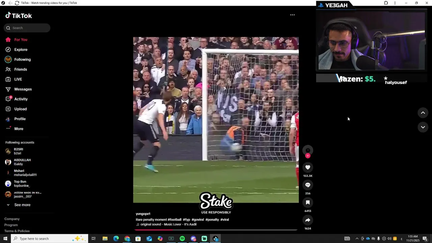Open Spotify from the taskbar
Screen dimensions: 432x243
(x=182, y=239)
